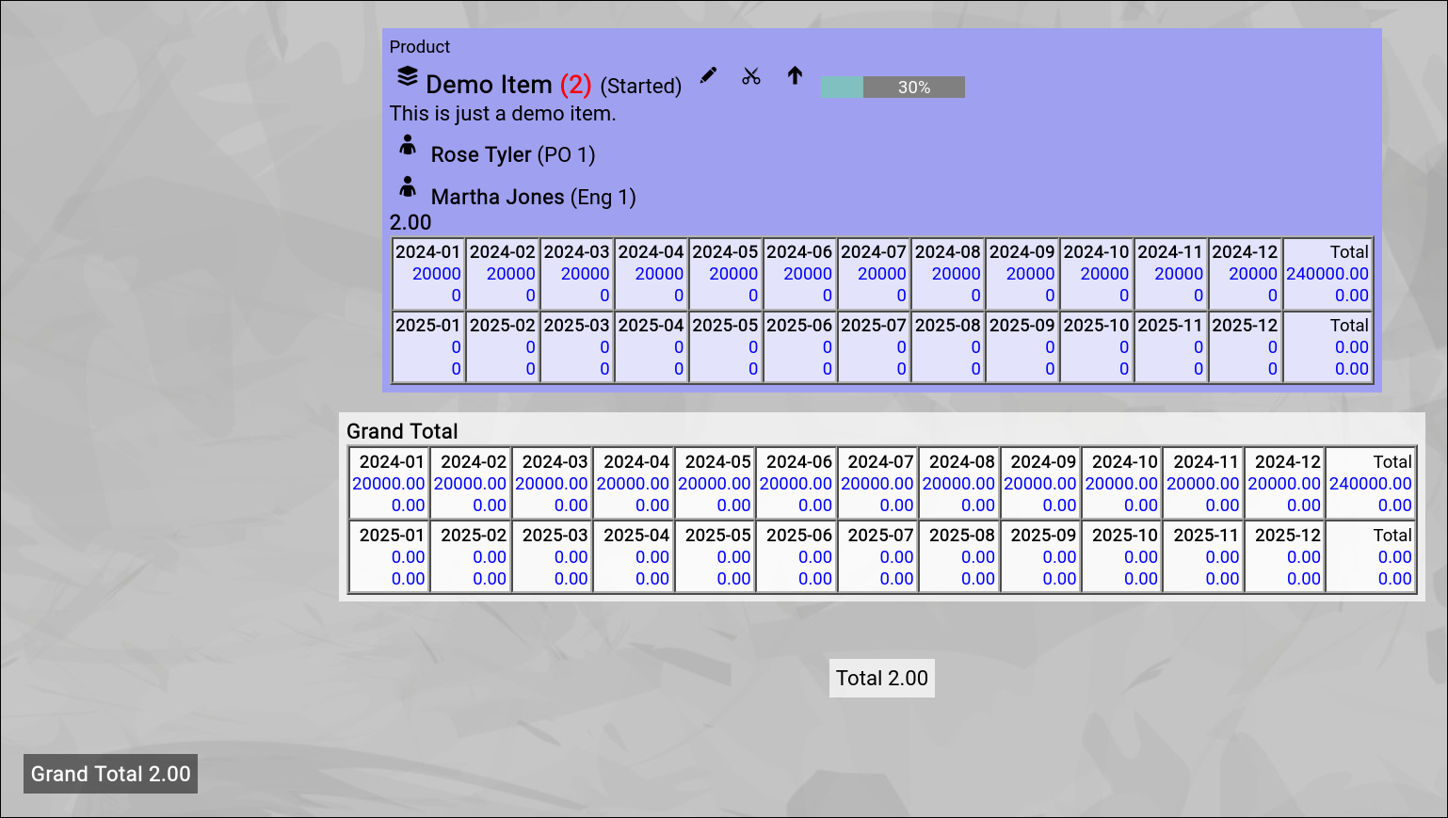
Task: Click the scissors cut icon
Action: coord(750,76)
